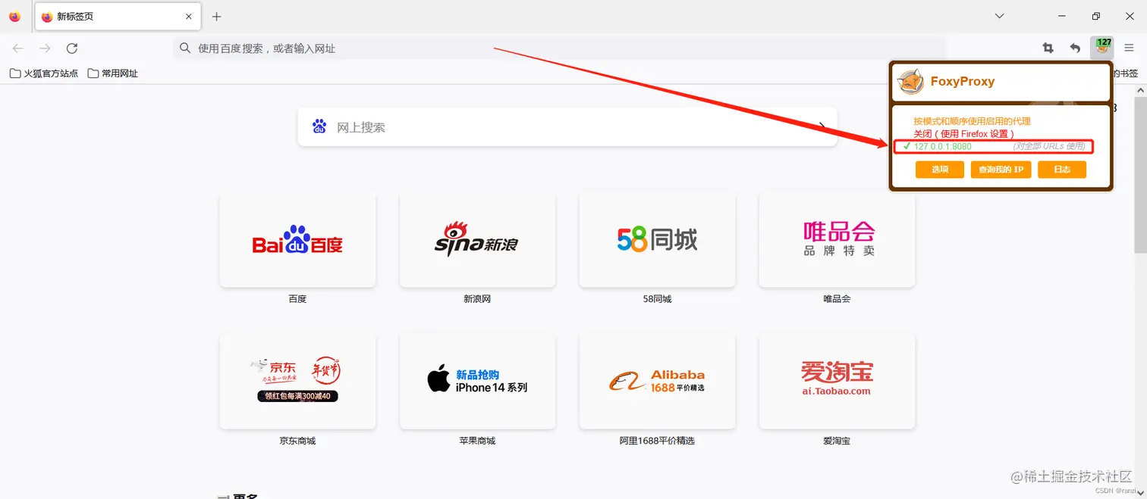
Task: Go back with the back arrow
Action: tap(18, 48)
